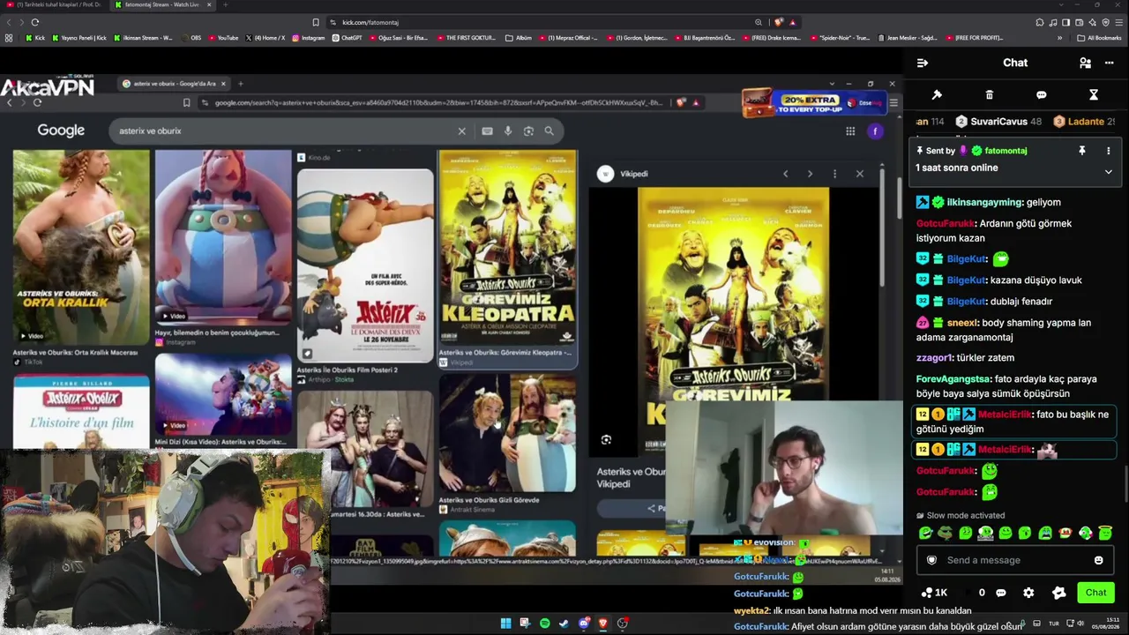Open the YouTube bookmark
Image resolution: width=1129 pixels, height=635 pixels.
[x=223, y=38]
